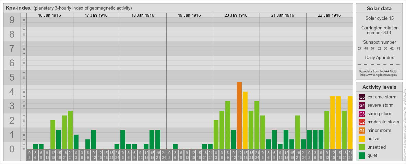The image size is (406, 164).
Task: Click the 9-12 light green bar on 22 Jan
Action: [327, 130]
